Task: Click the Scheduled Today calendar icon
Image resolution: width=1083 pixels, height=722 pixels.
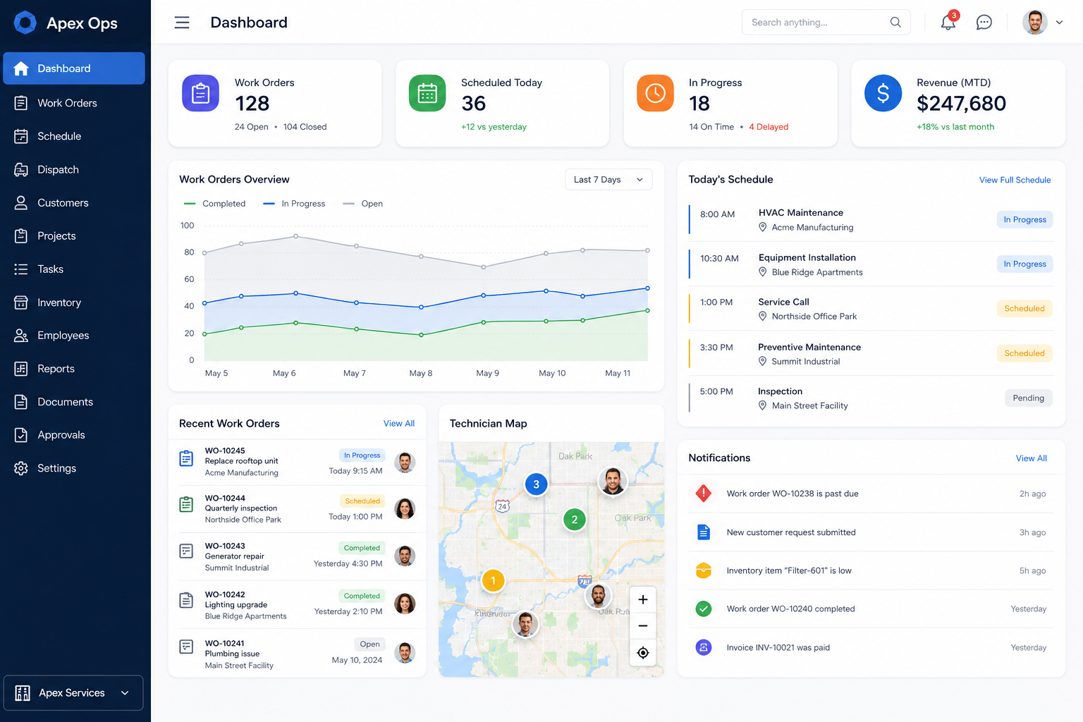Action: 427,93
